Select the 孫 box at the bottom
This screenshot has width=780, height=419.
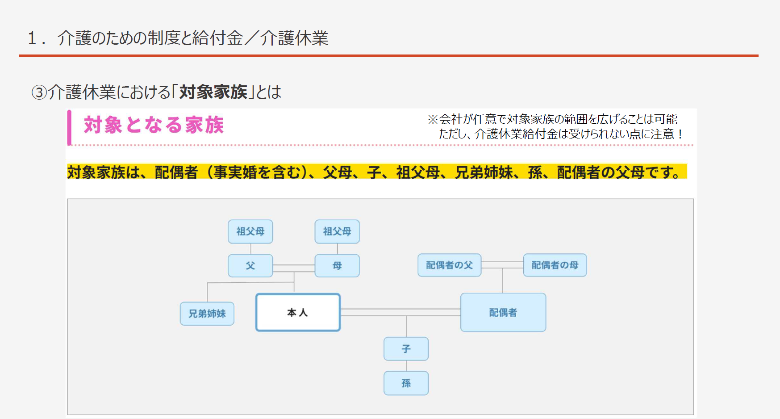[x=406, y=383]
